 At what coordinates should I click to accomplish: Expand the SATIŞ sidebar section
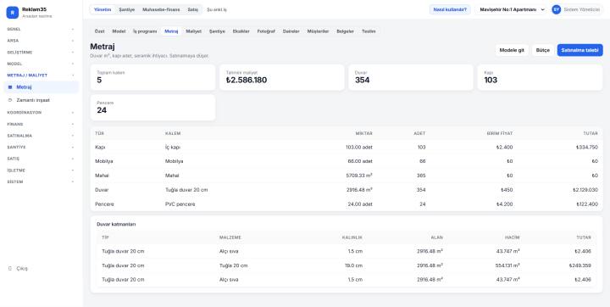pos(41,159)
